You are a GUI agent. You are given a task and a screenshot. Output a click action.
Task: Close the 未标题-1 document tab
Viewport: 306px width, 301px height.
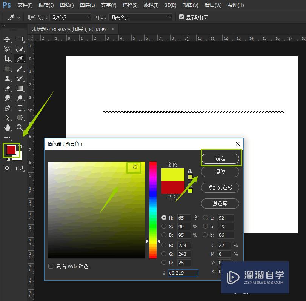click(113, 29)
